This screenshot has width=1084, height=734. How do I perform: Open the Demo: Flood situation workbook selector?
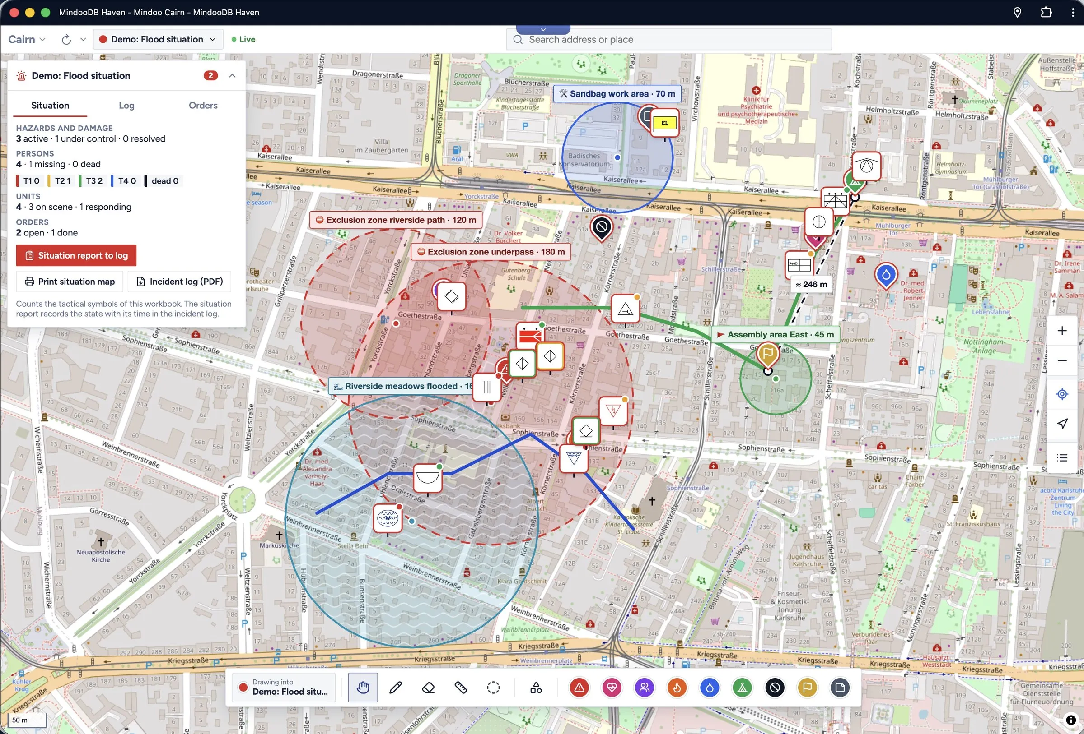(158, 40)
